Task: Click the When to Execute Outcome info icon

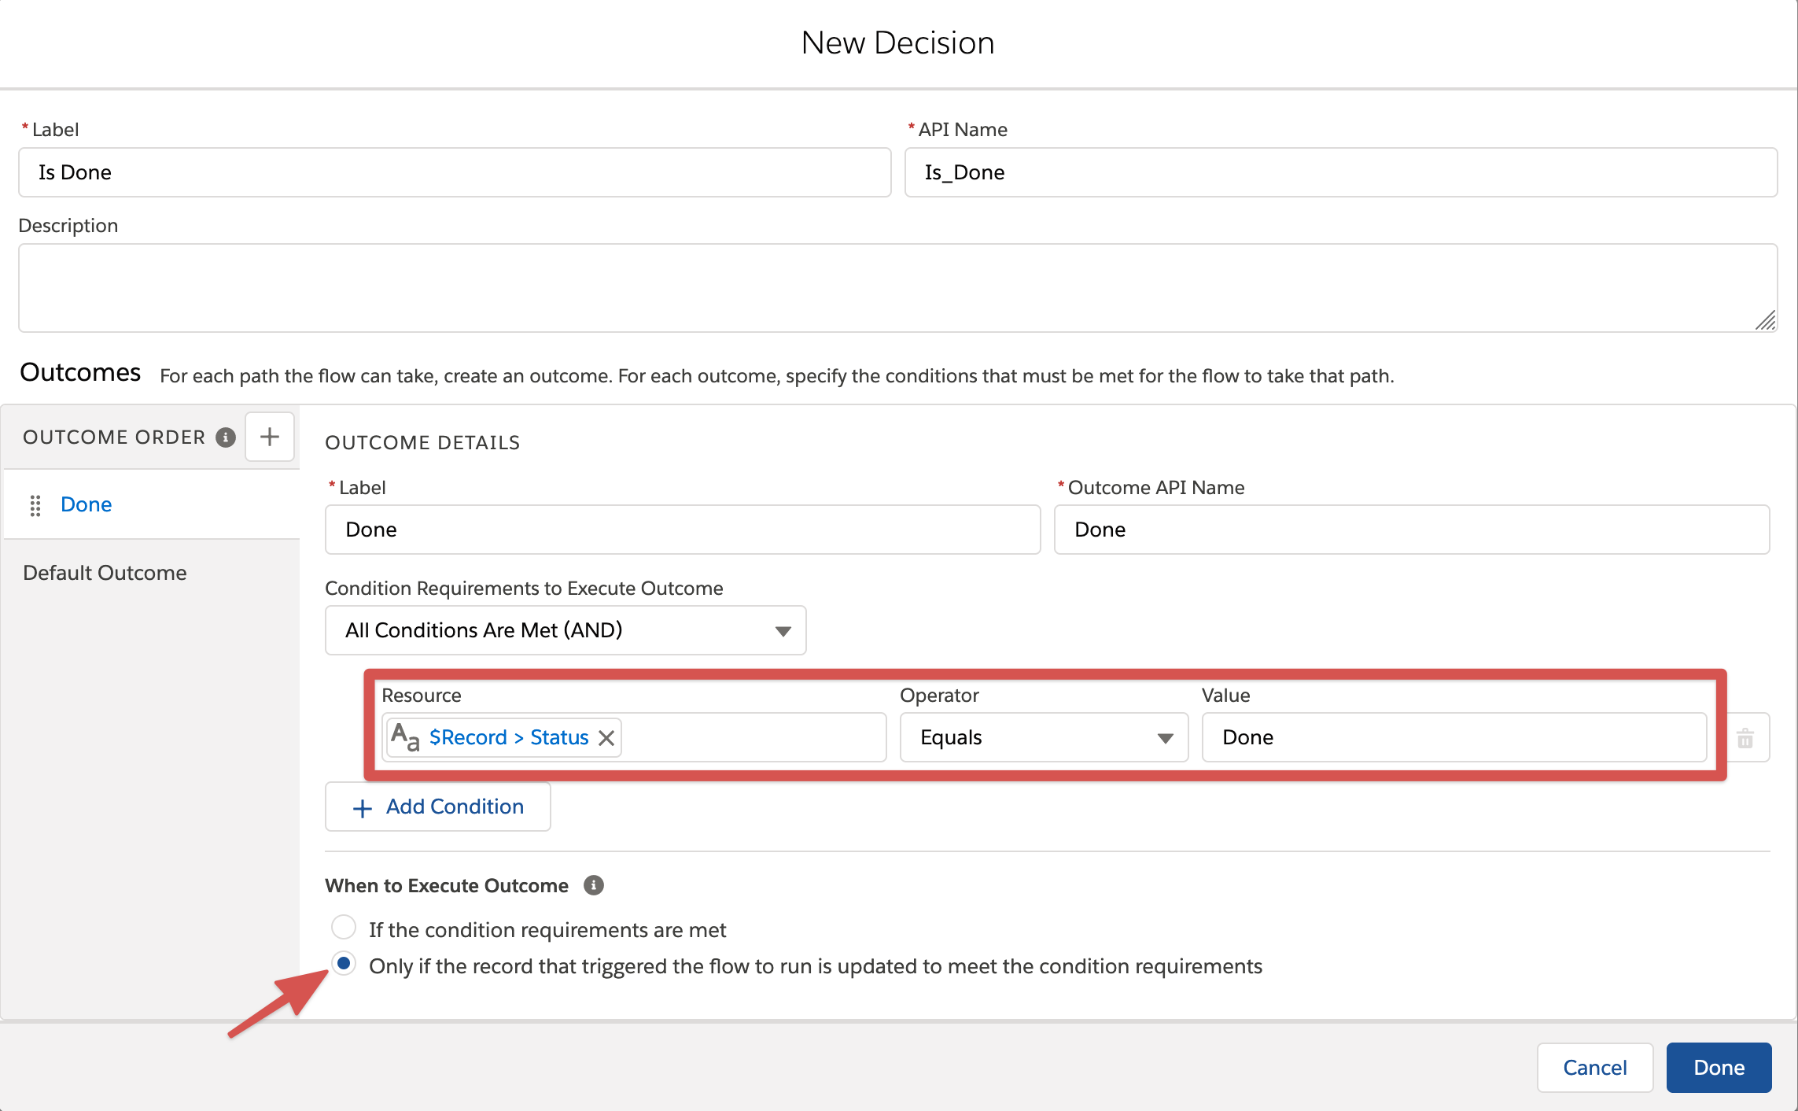Action: click(x=594, y=885)
